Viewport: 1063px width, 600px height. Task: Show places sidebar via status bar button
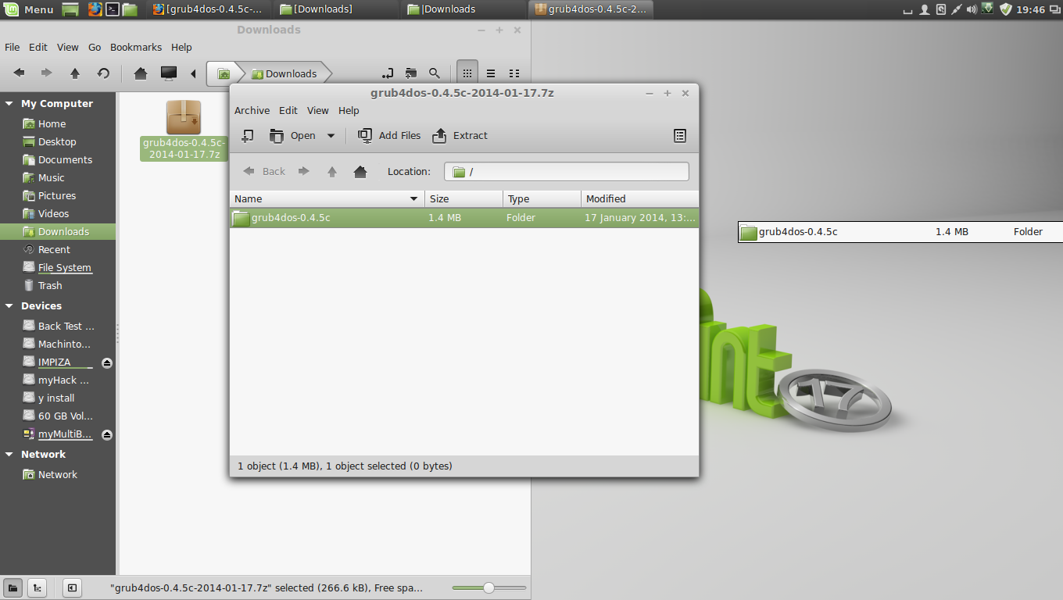point(13,587)
